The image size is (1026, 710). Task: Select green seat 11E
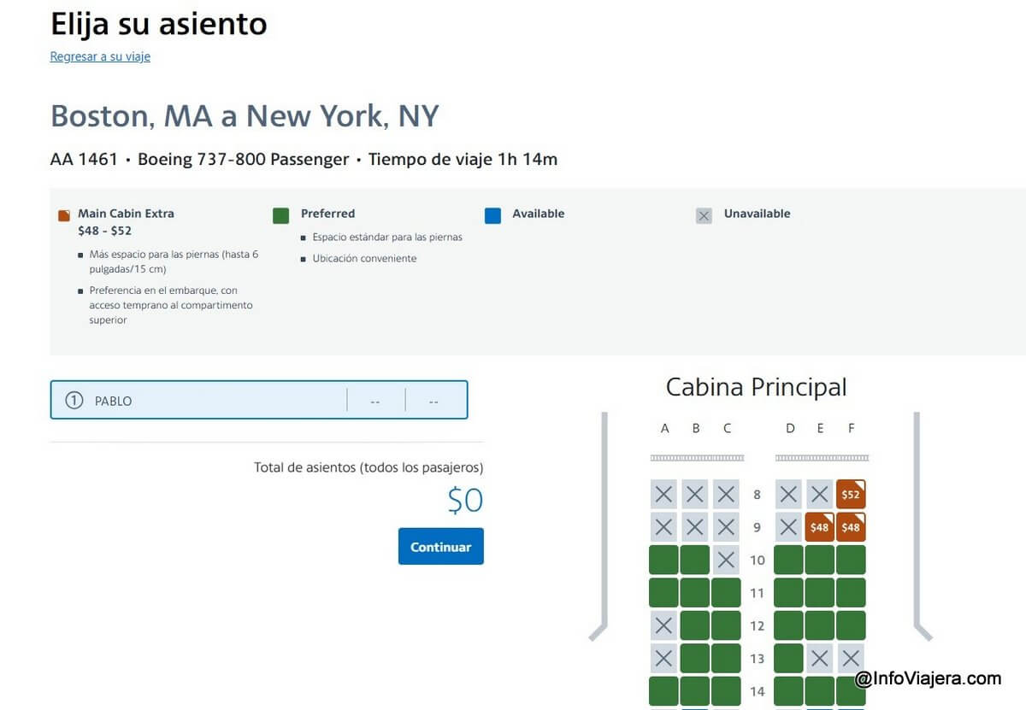(x=819, y=593)
